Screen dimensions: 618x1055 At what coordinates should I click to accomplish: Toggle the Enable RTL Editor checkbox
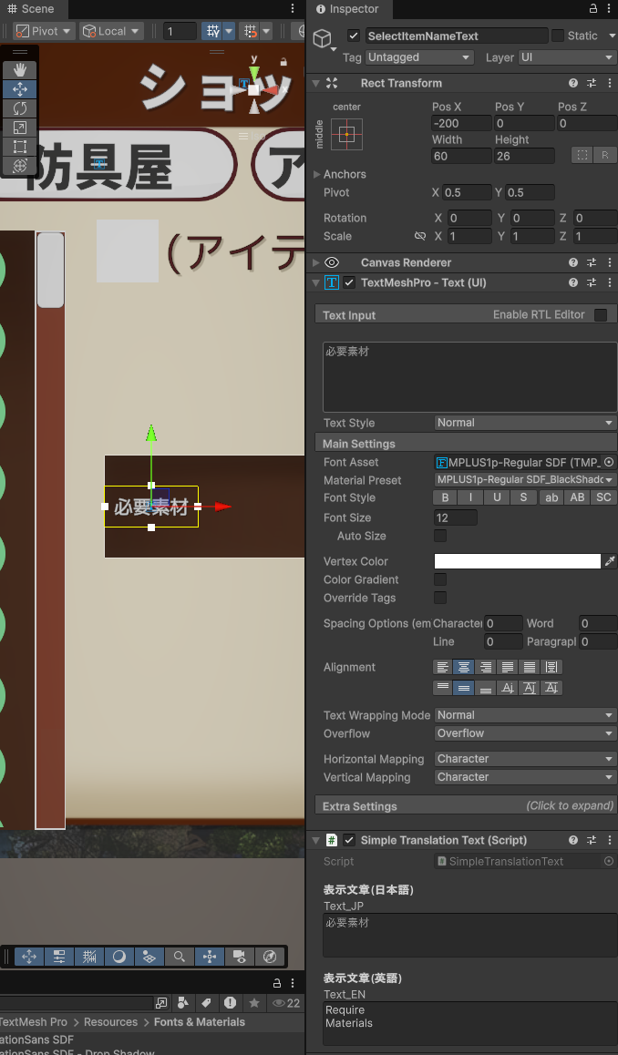601,314
